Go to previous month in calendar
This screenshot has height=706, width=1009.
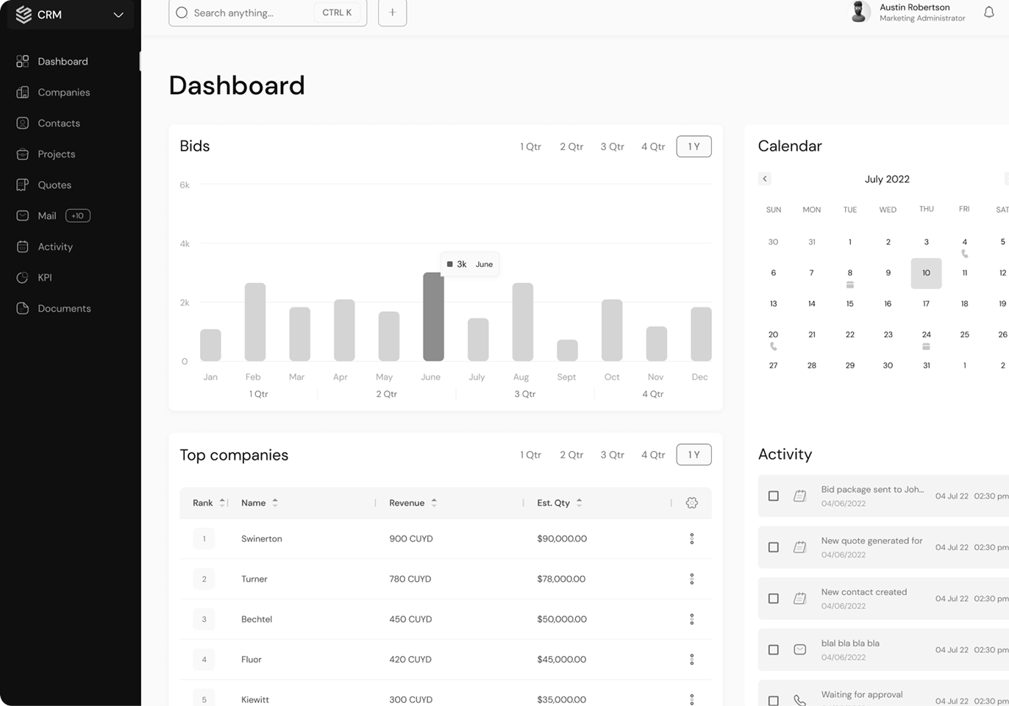tap(765, 179)
